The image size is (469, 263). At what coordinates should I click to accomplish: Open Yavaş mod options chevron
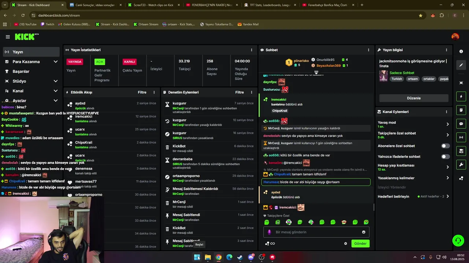click(x=447, y=124)
